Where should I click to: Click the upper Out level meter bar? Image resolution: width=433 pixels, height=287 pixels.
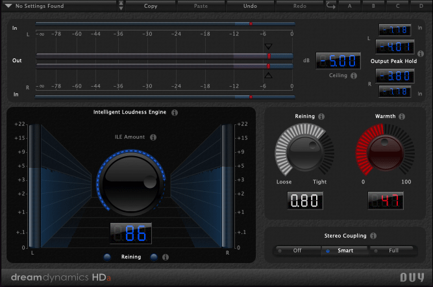click(x=165, y=56)
